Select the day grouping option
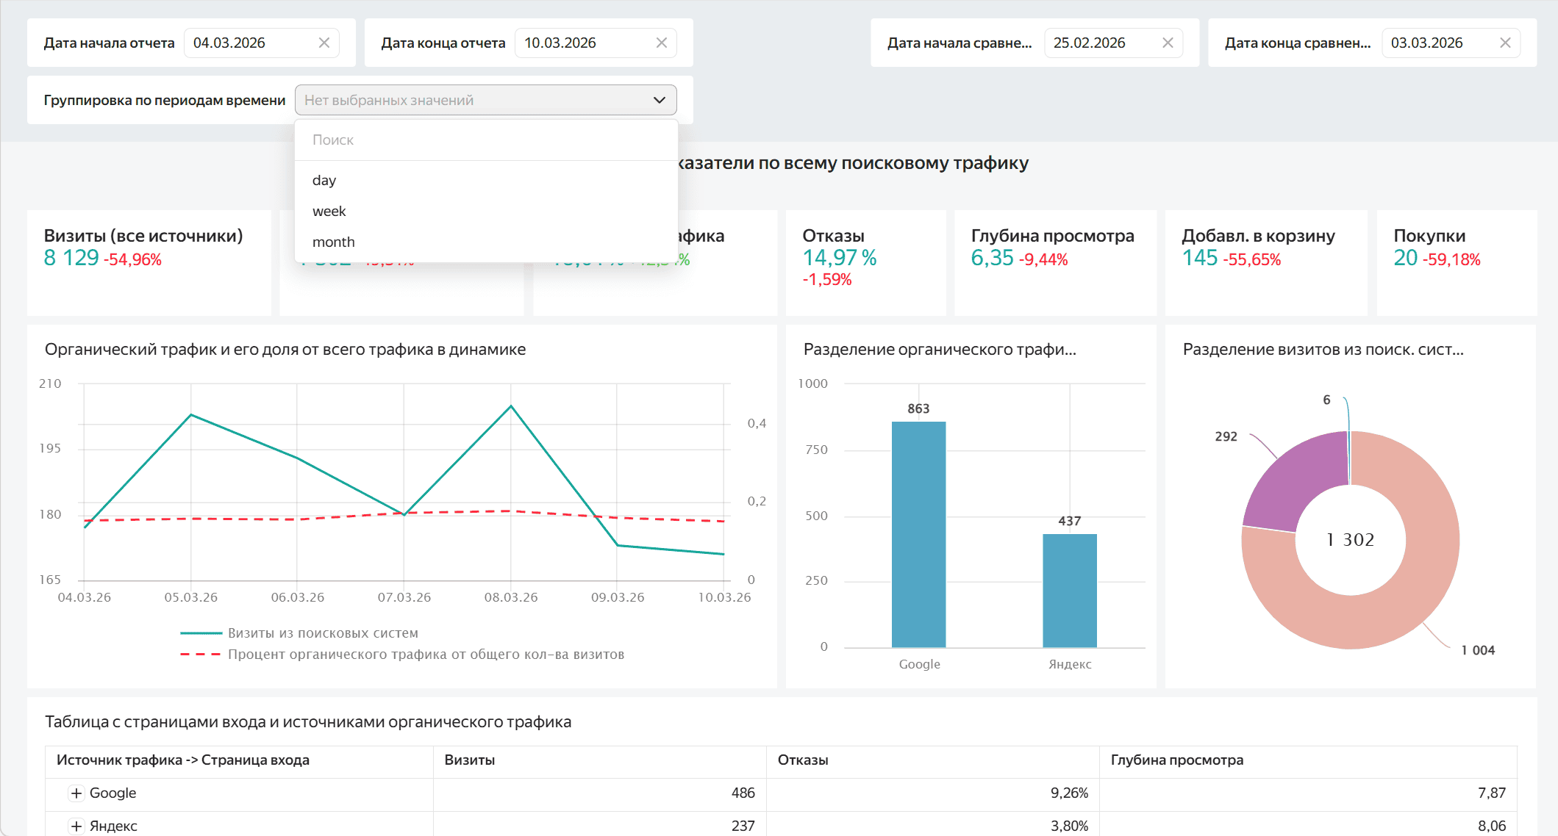1558x836 pixels. 324,180
